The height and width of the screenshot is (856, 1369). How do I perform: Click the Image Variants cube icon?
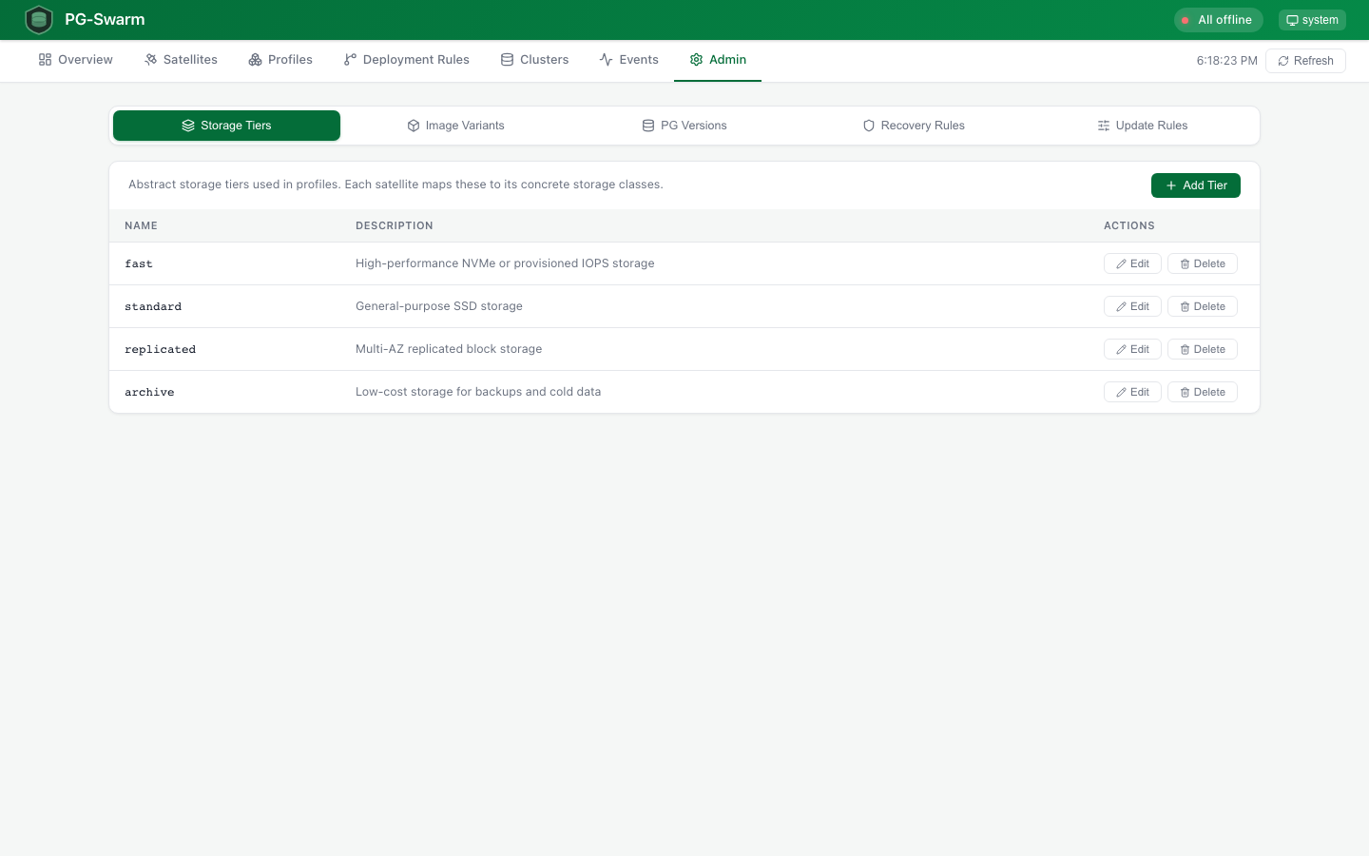(x=414, y=126)
